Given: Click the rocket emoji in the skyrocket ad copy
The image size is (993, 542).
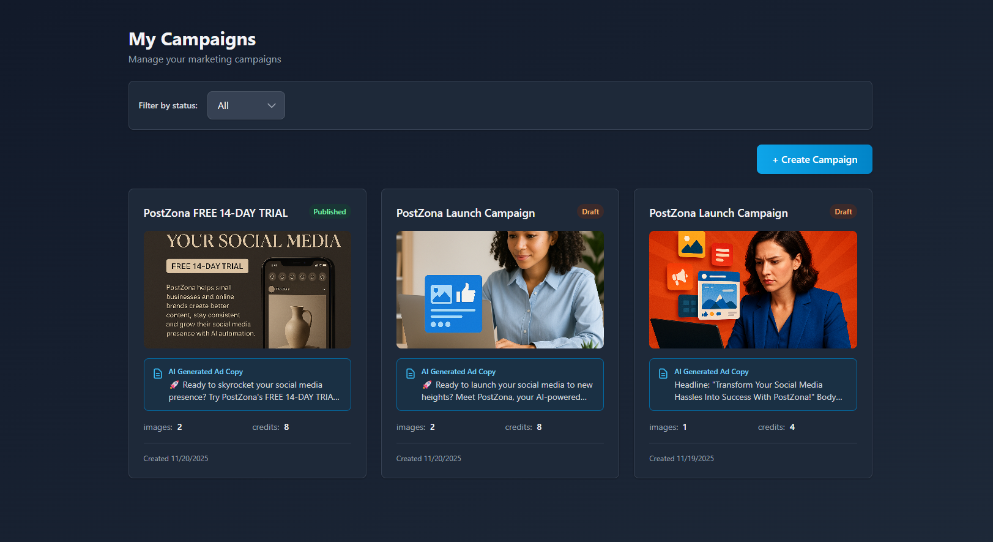Looking at the screenshot, I should pyautogui.click(x=174, y=385).
